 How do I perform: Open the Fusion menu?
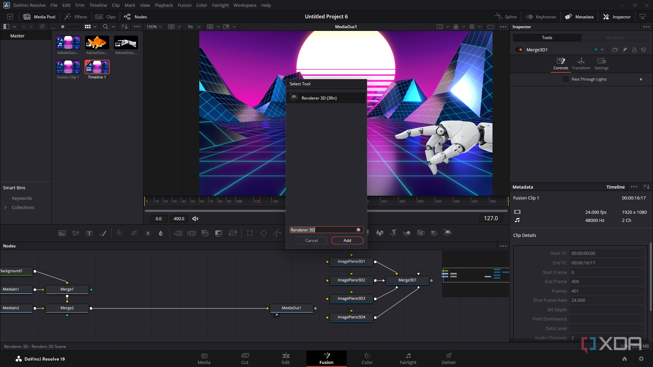coord(184,5)
